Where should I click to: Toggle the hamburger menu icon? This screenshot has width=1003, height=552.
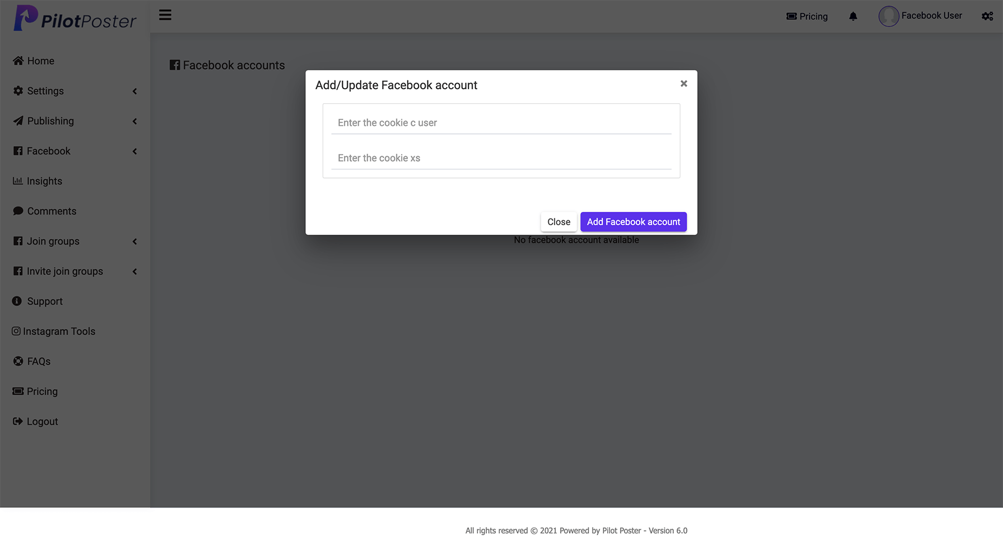click(x=165, y=15)
